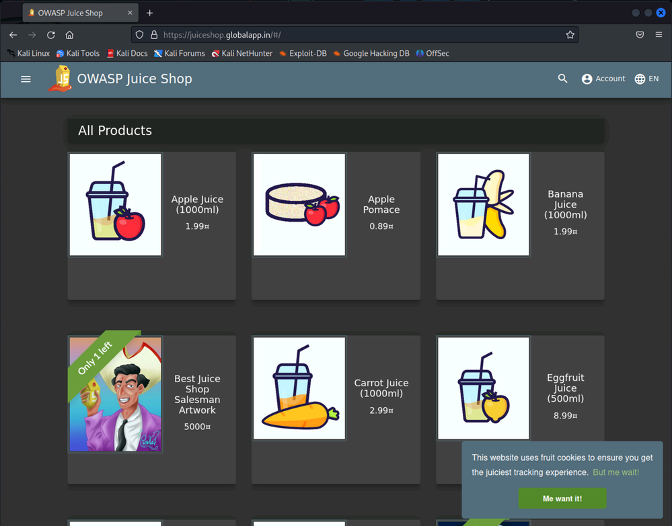Open the hamburger side menu
This screenshot has width=672, height=526.
coord(26,79)
